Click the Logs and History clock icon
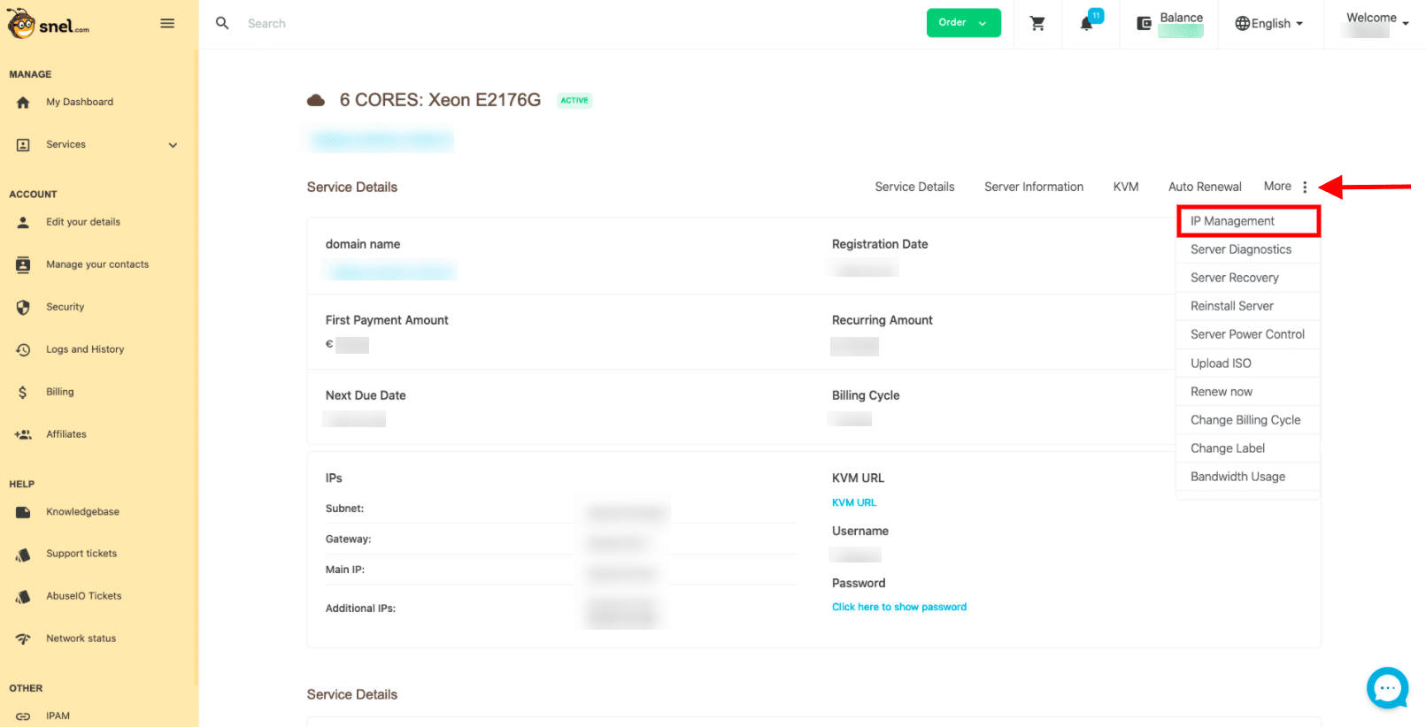The width and height of the screenshot is (1426, 727). click(23, 350)
